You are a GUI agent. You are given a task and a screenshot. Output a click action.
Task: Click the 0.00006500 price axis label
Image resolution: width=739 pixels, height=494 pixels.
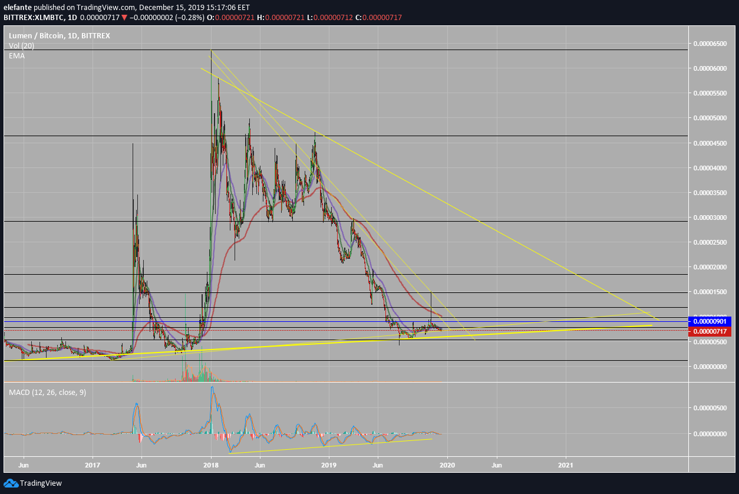[x=710, y=44]
